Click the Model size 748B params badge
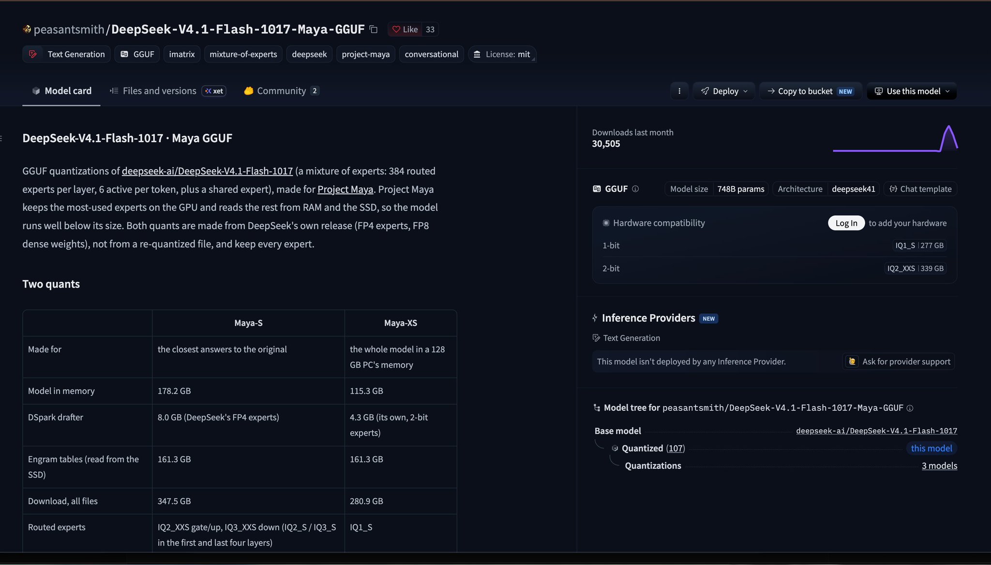The height and width of the screenshot is (565, 991). click(x=717, y=189)
